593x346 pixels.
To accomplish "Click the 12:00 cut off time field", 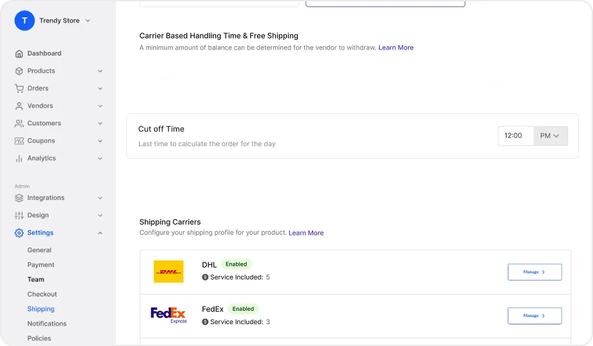I will click(x=516, y=136).
